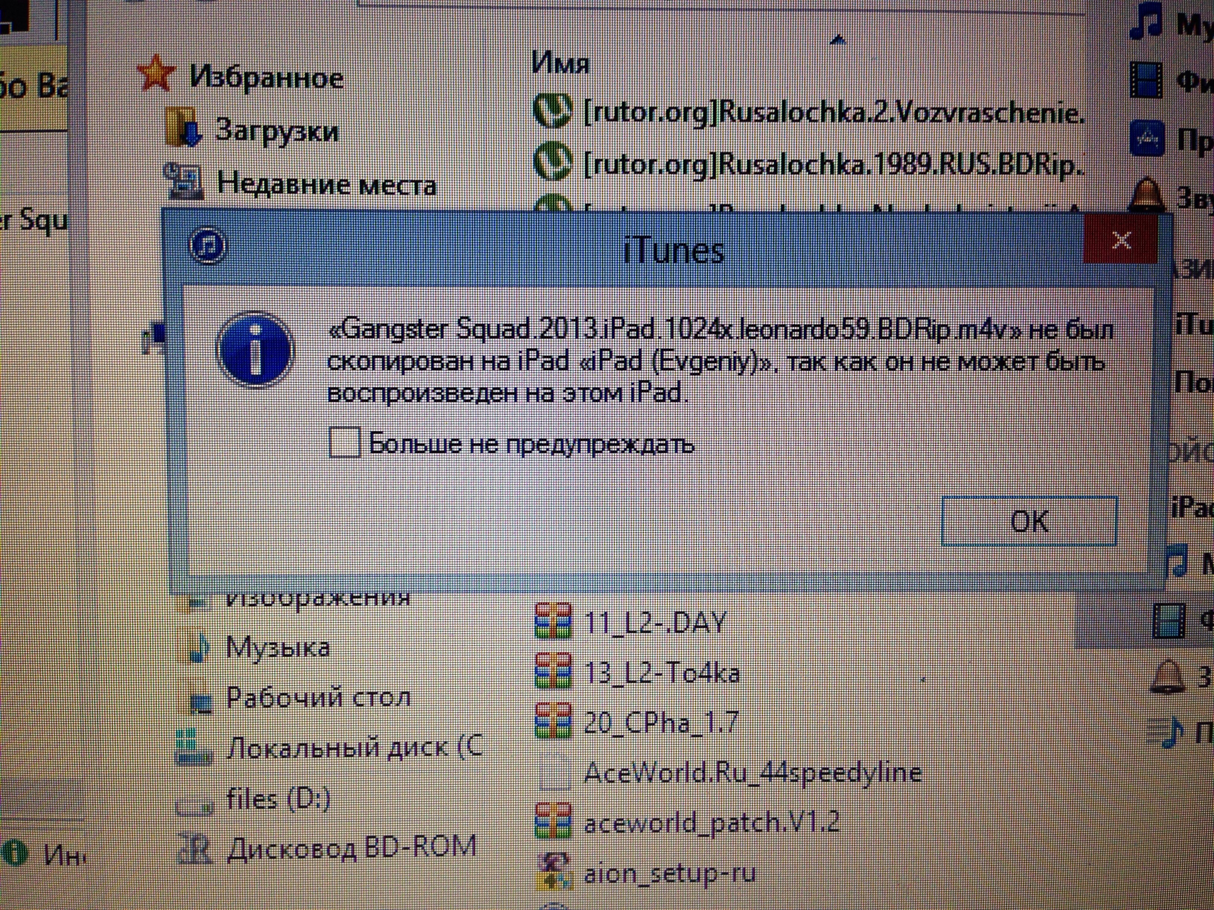Open Недавние места in navigation pane
Screen dimensions: 1214x910
click(x=327, y=183)
